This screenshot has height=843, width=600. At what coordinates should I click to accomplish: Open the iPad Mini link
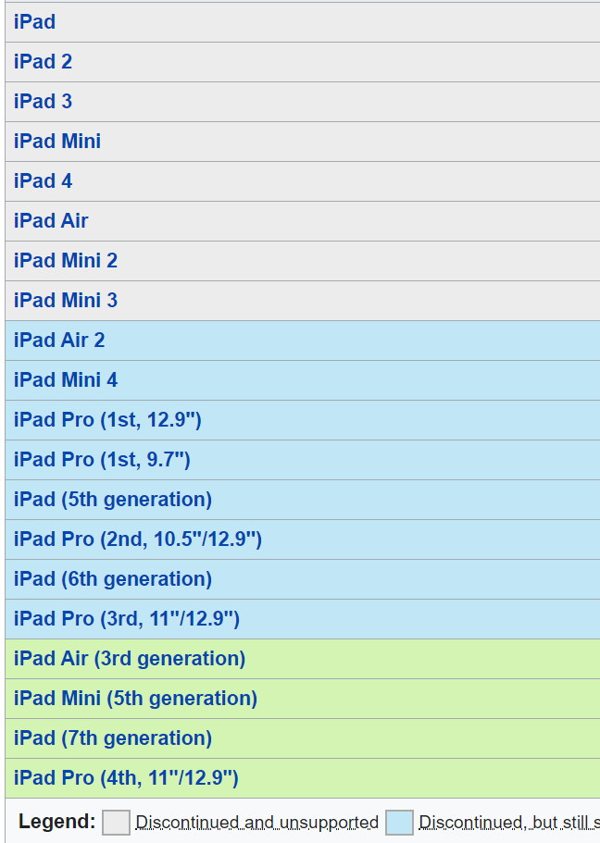click(x=57, y=142)
